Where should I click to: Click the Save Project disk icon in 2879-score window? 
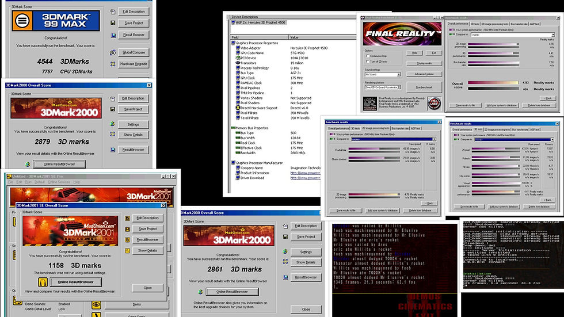[x=113, y=109]
